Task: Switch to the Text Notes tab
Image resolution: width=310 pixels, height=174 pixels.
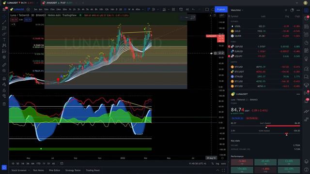Action: tap(39, 170)
